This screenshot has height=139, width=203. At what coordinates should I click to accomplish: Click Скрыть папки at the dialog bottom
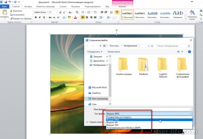pyautogui.click(x=94, y=122)
